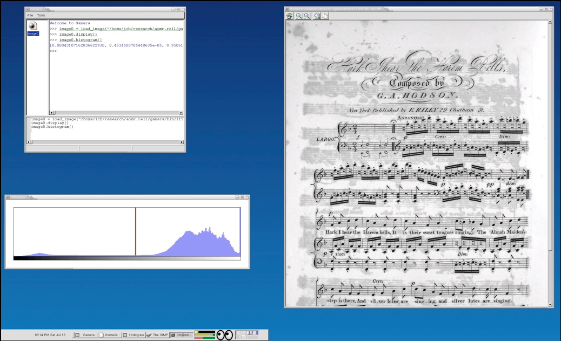Switch to Histogram window from the taskbar

tap(133, 335)
